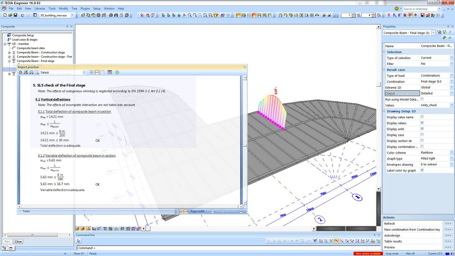
Task: Click the single blank page layout icon in Report preview toolbar
Action: pos(102,72)
